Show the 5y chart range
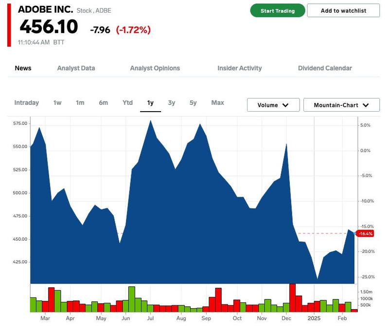389x330 pixels. click(193, 103)
